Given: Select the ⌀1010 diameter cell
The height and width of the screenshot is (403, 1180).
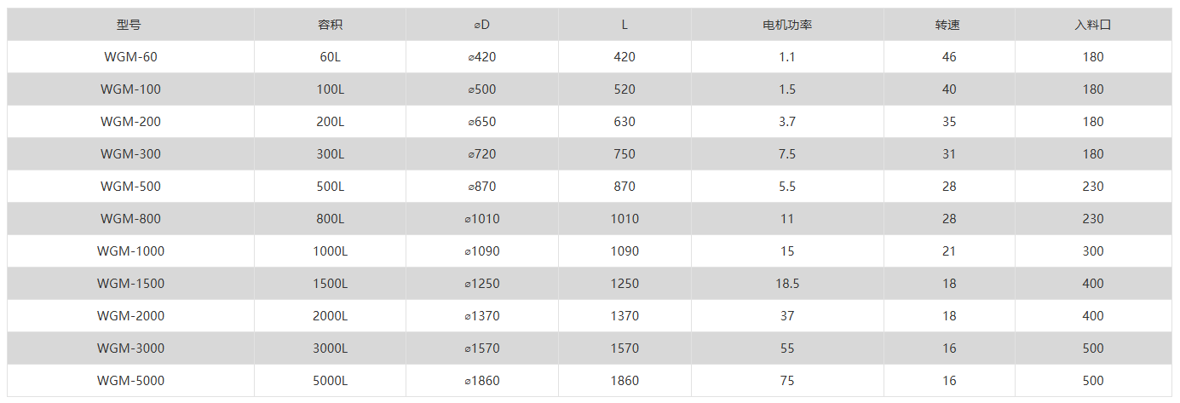Looking at the screenshot, I should [482, 219].
